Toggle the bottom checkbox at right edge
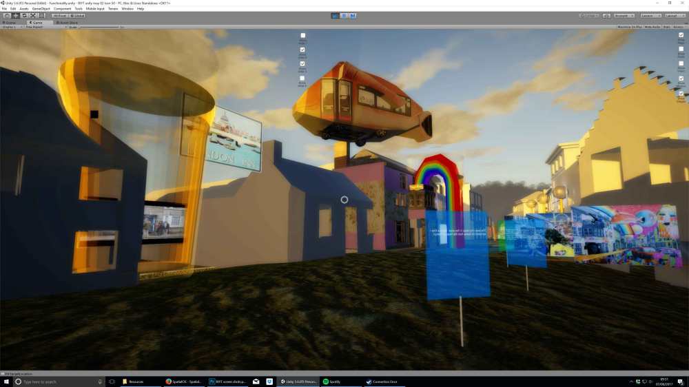The width and height of the screenshot is (689, 387). click(x=681, y=93)
